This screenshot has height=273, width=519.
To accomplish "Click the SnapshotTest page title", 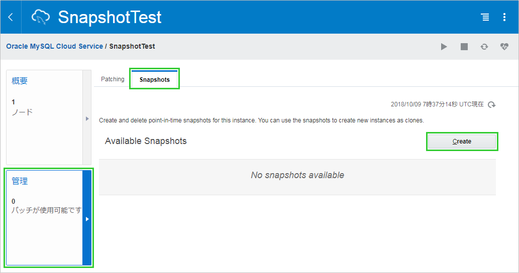I will point(110,17).
